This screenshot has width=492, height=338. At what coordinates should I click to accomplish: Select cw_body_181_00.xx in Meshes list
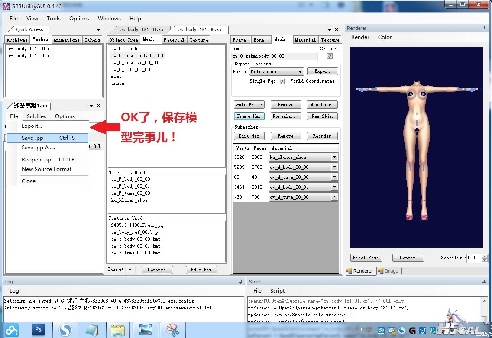click(31, 48)
